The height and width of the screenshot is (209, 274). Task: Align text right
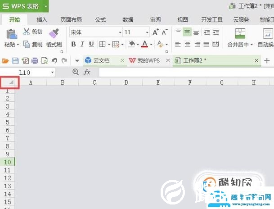[x=197, y=44]
